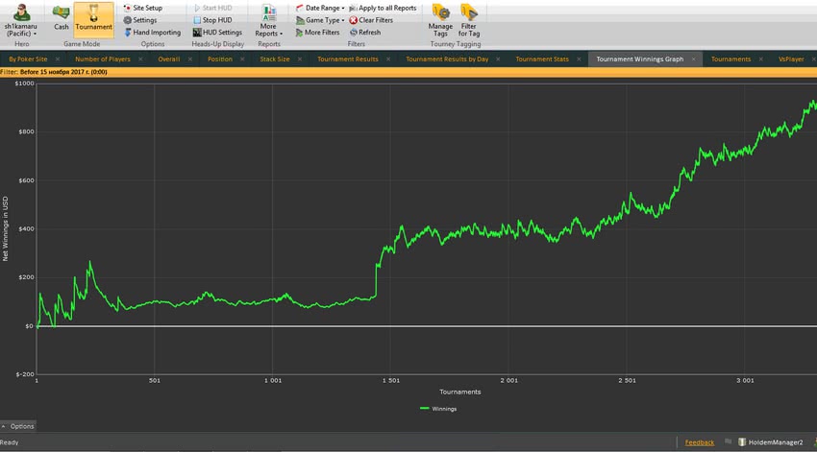Image resolution: width=817 pixels, height=452 pixels.
Task: Open the More Reports menu
Action: tap(269, 20)
